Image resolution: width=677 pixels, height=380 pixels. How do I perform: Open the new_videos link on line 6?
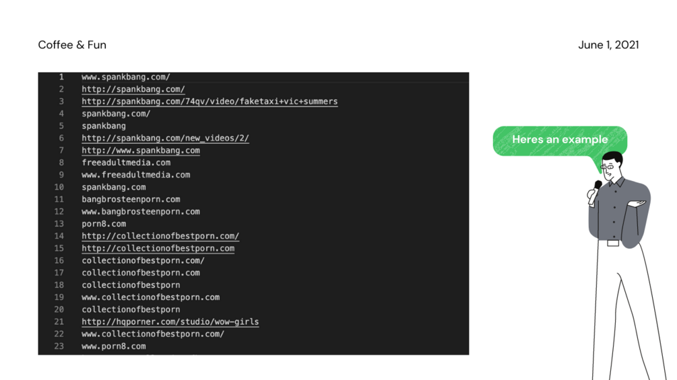click(x=165, y=139)
